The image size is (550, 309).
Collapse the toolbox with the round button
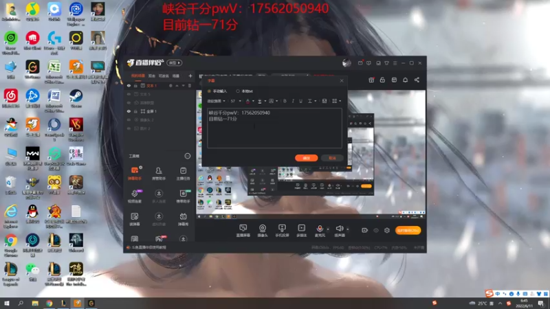(x=188, y=156)
